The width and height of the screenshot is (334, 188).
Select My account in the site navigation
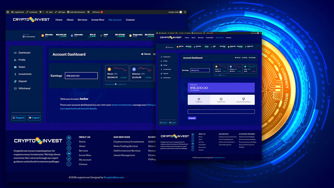115,20
